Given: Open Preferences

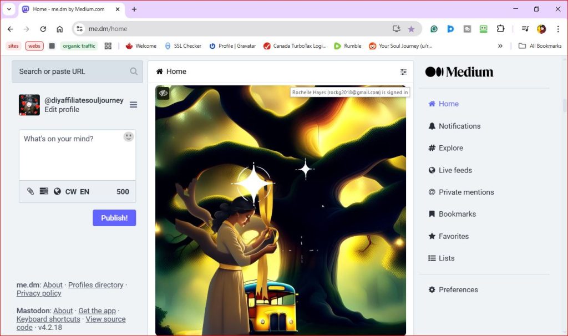Looking at the screenshot, I should (x=453, y=289).
